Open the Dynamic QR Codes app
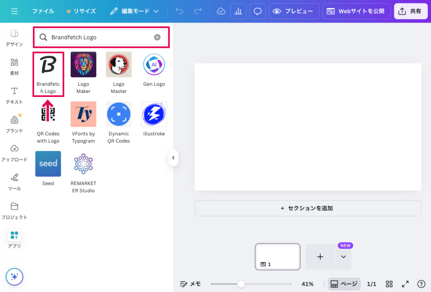 [119, 123]
